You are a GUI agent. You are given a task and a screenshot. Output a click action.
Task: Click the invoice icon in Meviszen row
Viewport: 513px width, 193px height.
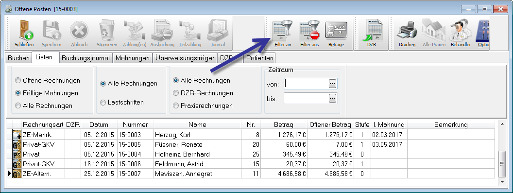coord(17,174)
